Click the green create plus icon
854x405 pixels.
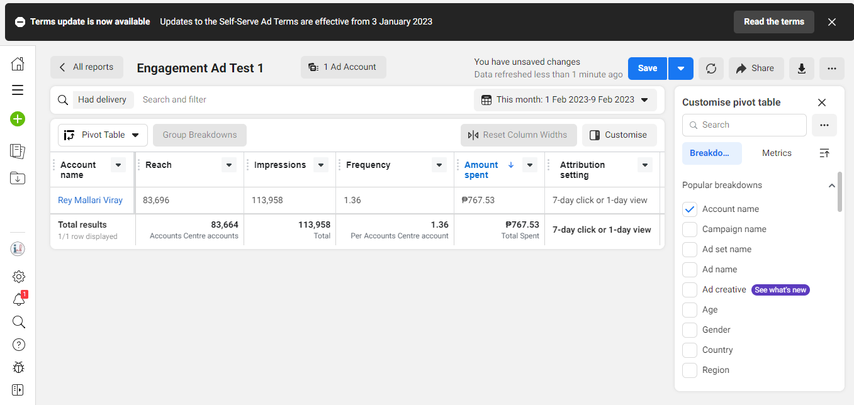point(18,118)
